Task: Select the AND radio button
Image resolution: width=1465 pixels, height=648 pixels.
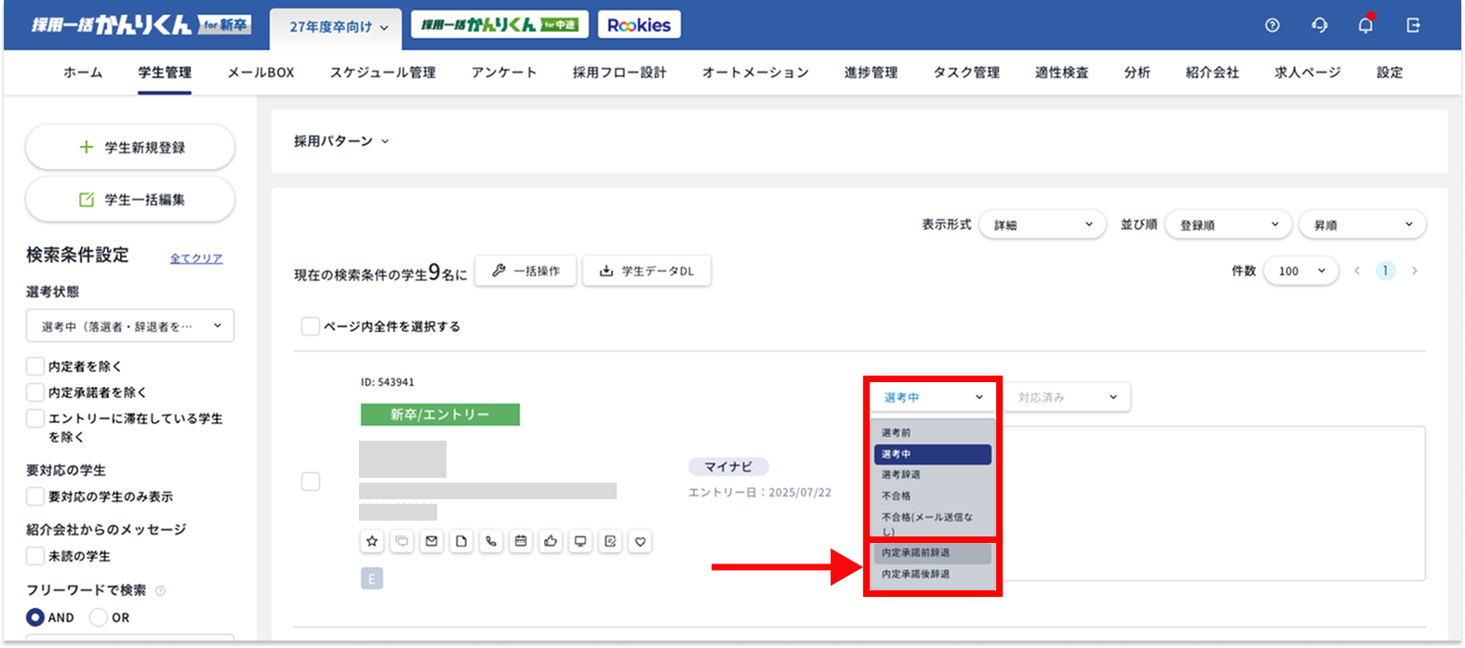Action: (x=35, y=617)
